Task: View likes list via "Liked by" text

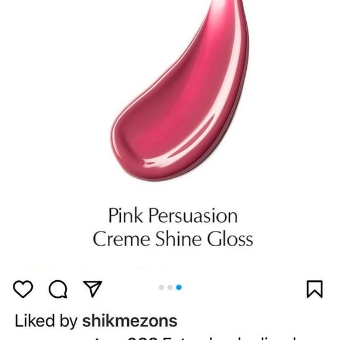Action: (46, 321)
